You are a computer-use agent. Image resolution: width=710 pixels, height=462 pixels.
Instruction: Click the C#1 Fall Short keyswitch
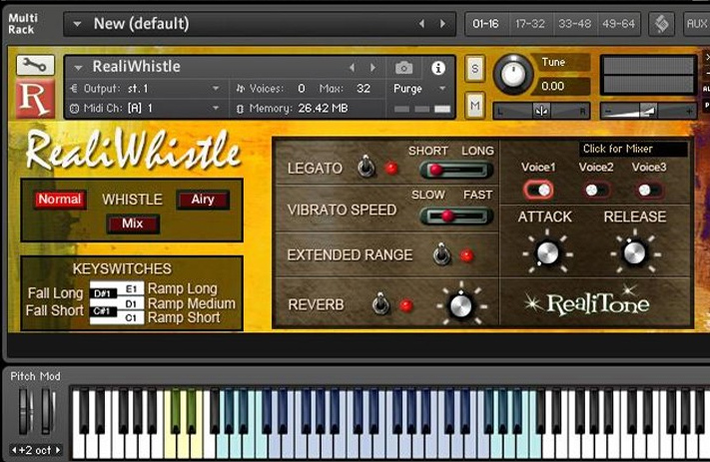pyautogui.click(x=103, y=311)
